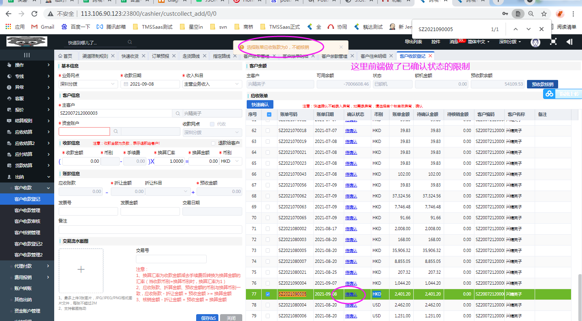
Task: Click the 快速确认 button
Action: pos(260,104)
